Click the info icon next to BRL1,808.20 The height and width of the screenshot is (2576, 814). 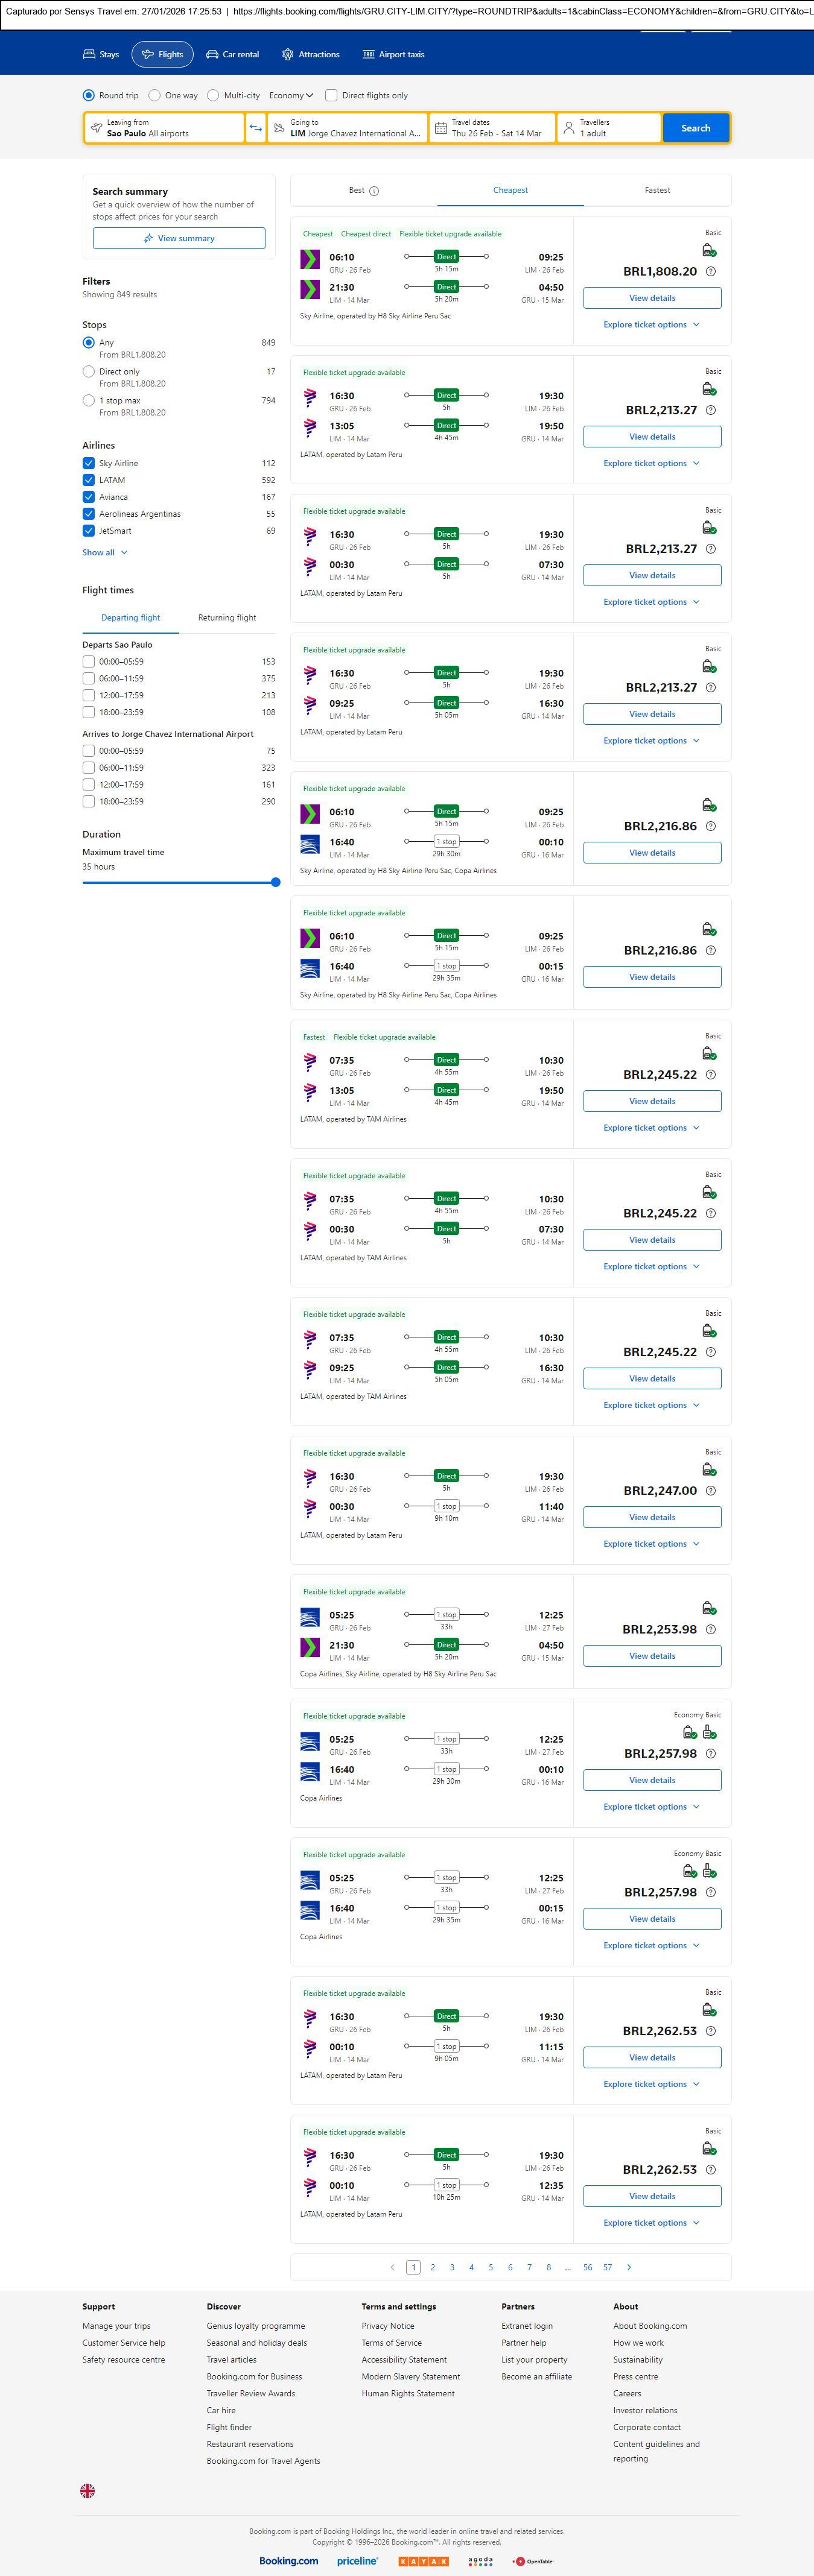(x=711, y=272)
